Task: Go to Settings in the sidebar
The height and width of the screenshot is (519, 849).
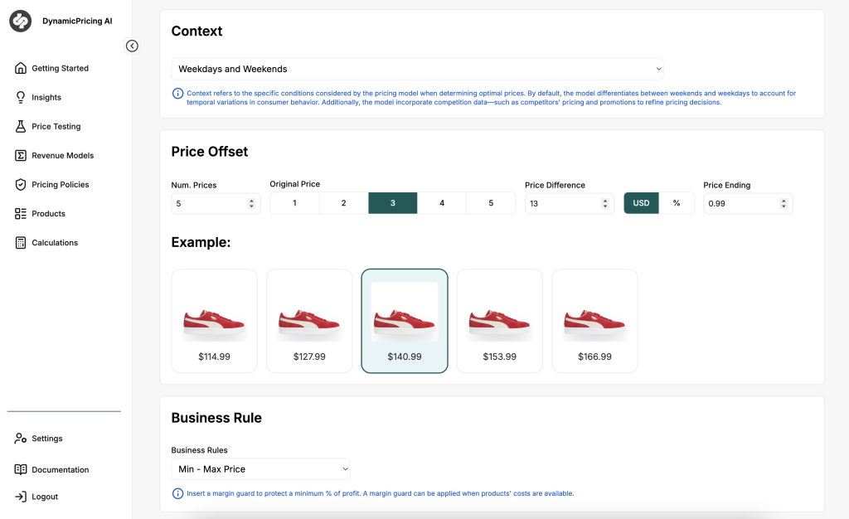Action: (x=46, y=439)
